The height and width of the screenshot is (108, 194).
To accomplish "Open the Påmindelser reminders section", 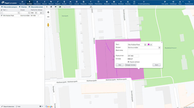I will pyautogui.click(x=99, y=3).
